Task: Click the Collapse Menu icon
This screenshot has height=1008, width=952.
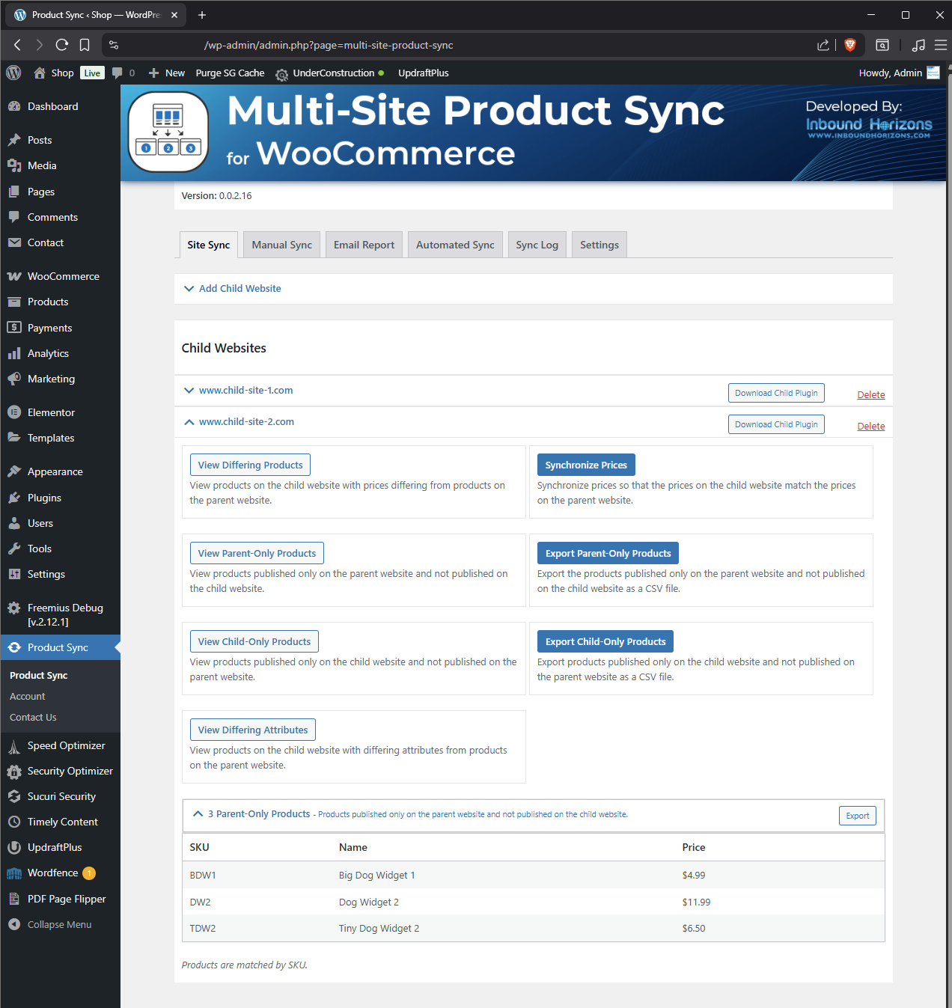Action: (14, 924)
